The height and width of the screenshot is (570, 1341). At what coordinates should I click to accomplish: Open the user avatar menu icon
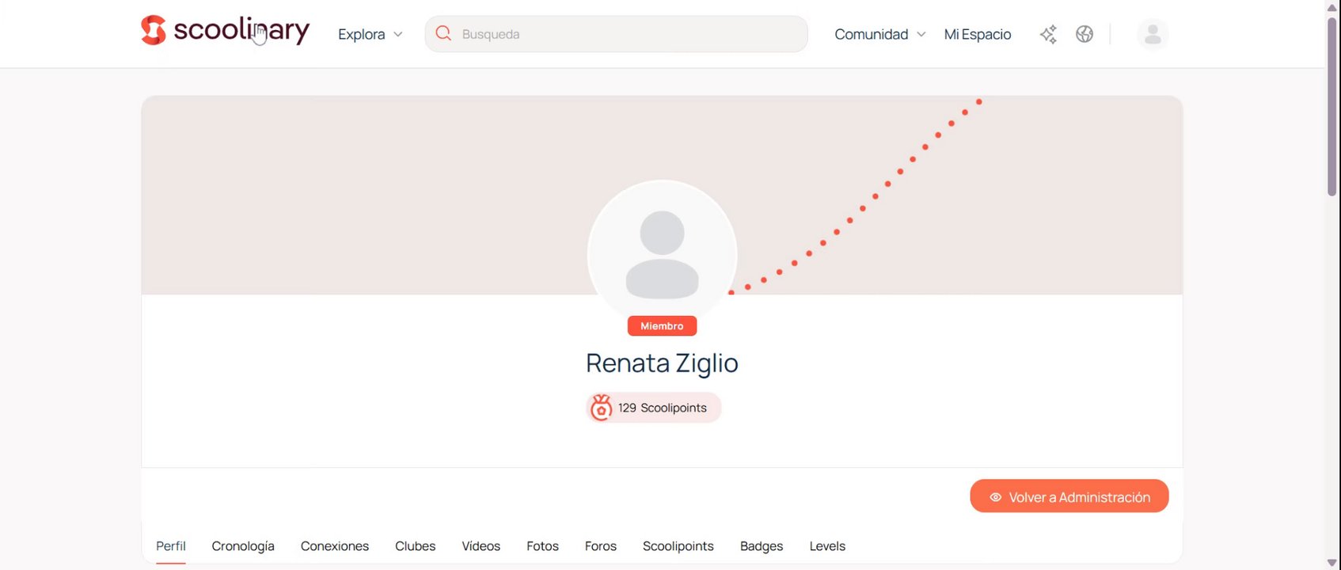(x=1153, y=34)
